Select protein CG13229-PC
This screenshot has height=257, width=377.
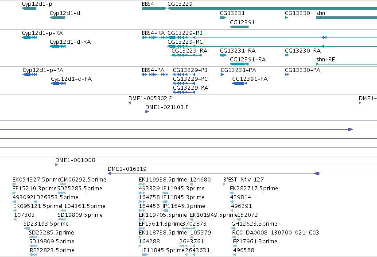[184, 83]
